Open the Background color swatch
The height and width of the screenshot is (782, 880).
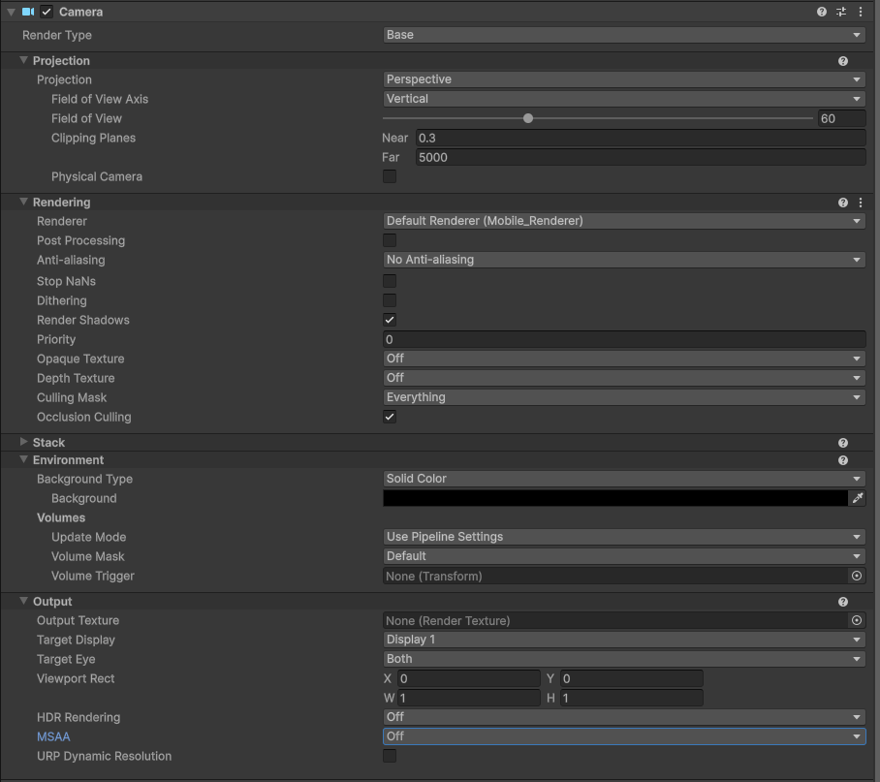[615, 498]
